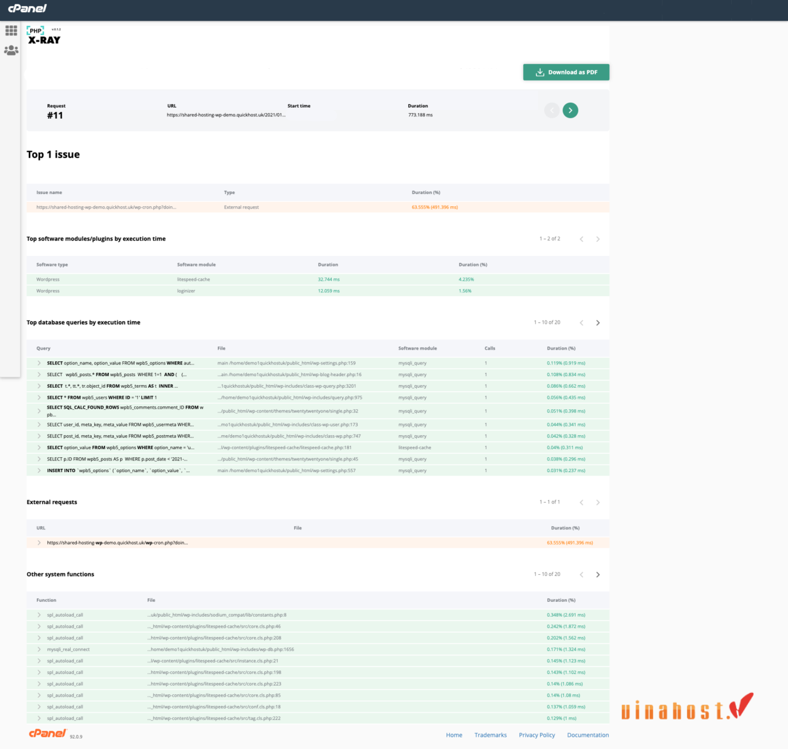Click the wp-cron.php URL in the Top 1 issue row
The image size is (788, 749).
(x=106, y=207)
